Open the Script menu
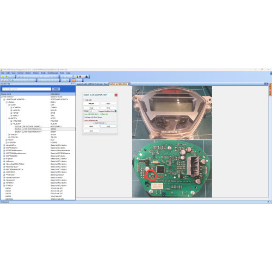Viewport: 272px width, 272px height. point(43,73)
